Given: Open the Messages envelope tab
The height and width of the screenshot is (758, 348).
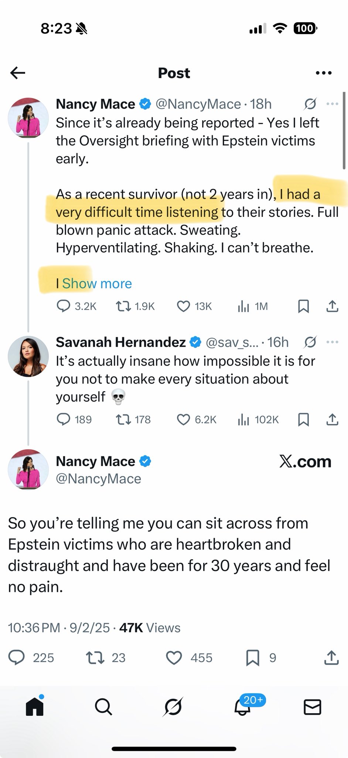Looking at the screenshot, I should 312,708.
